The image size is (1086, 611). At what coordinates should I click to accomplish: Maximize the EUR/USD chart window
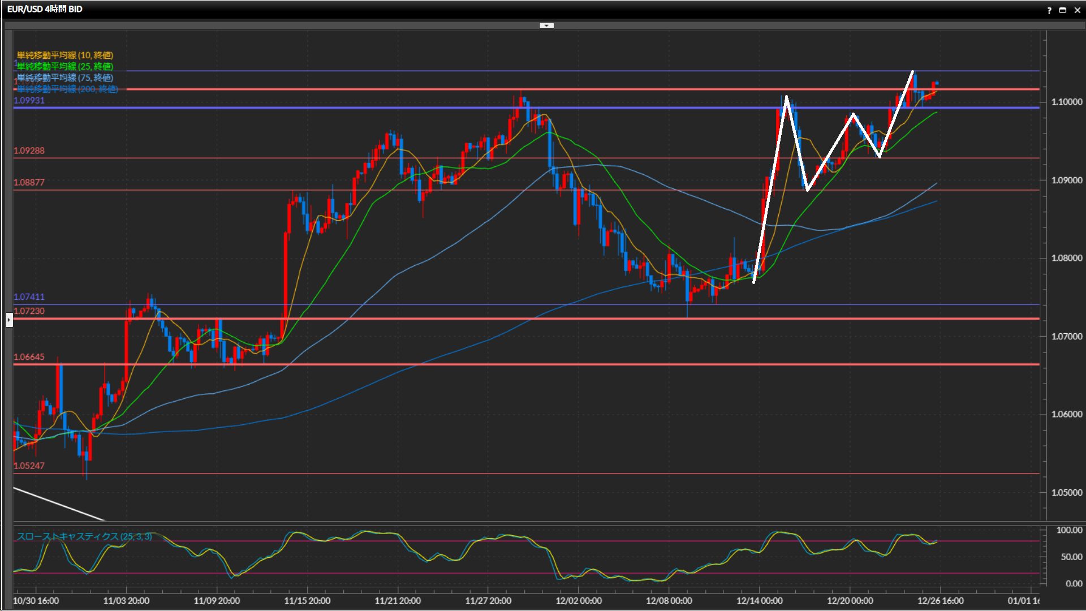[1063, 10]
